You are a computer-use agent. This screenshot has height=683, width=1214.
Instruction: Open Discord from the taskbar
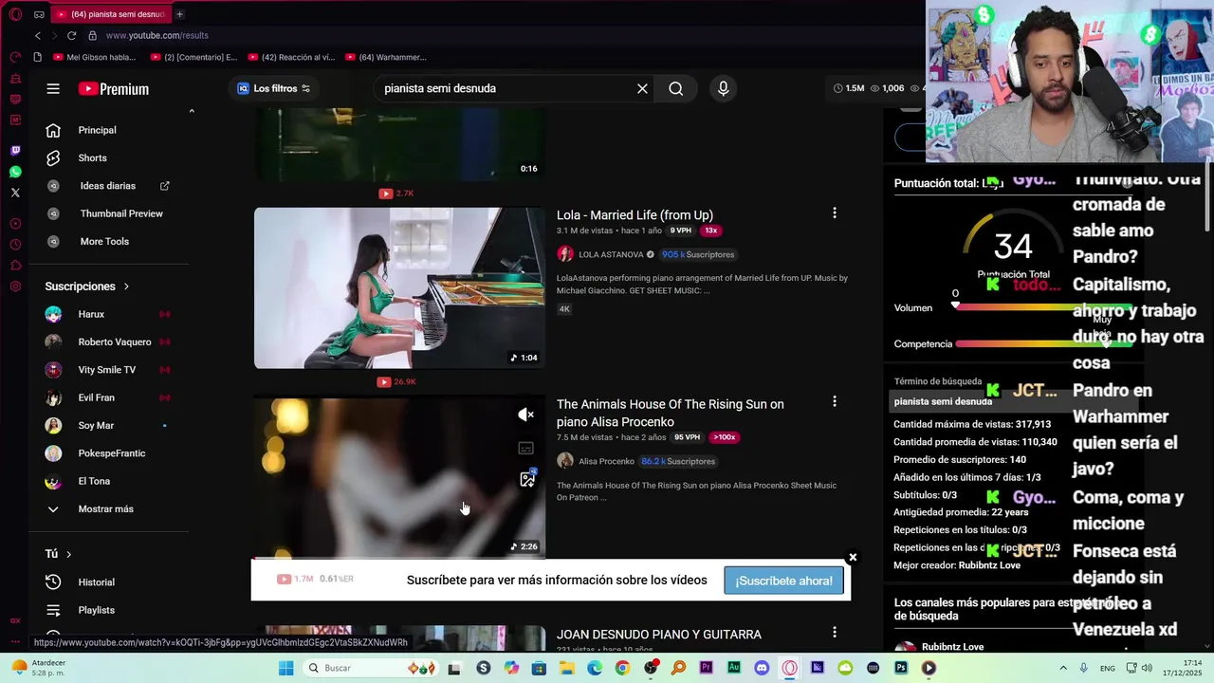coord(762,668)
